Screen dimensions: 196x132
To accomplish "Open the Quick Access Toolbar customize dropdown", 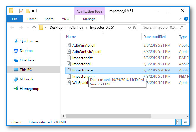I will pos(33,11).
